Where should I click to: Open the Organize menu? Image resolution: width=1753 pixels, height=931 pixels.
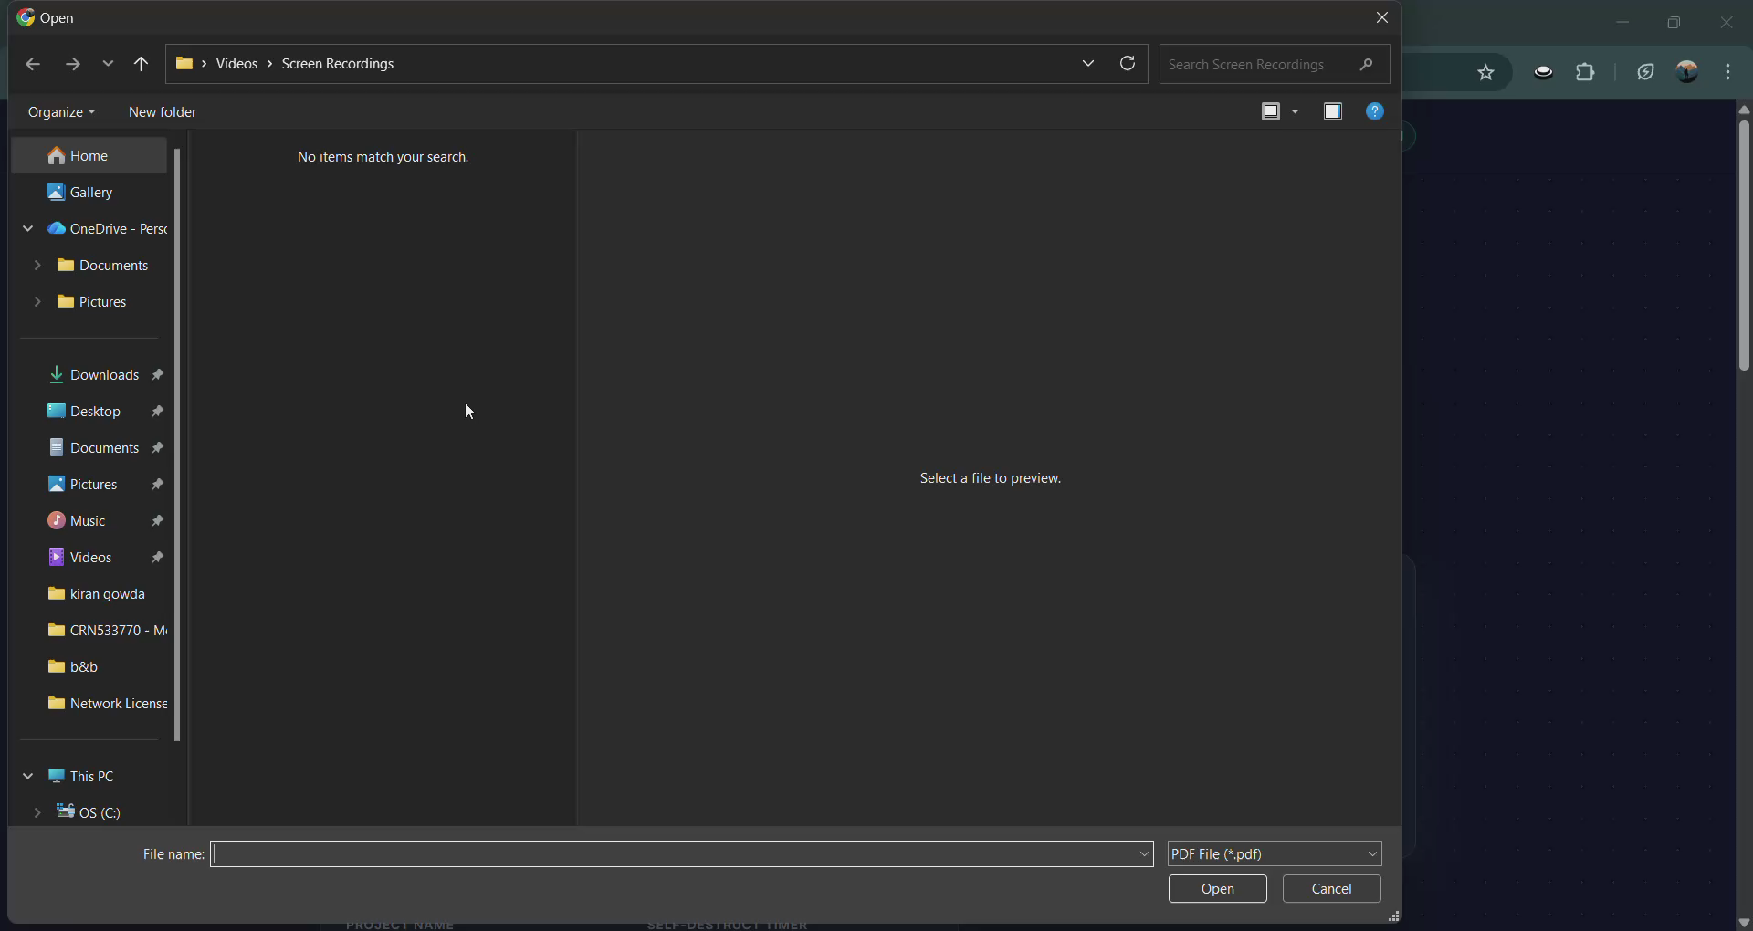coord(60,111)
